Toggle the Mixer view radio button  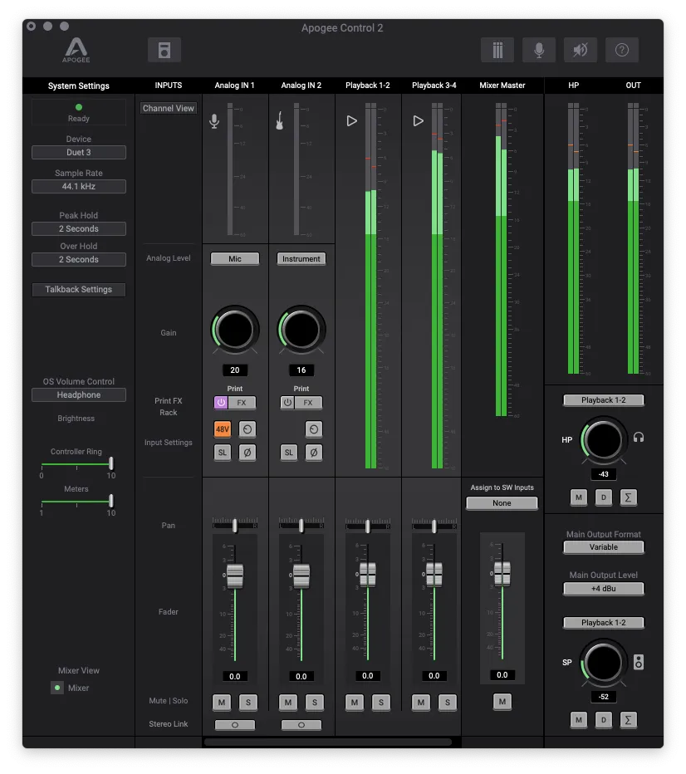[57, 688]
